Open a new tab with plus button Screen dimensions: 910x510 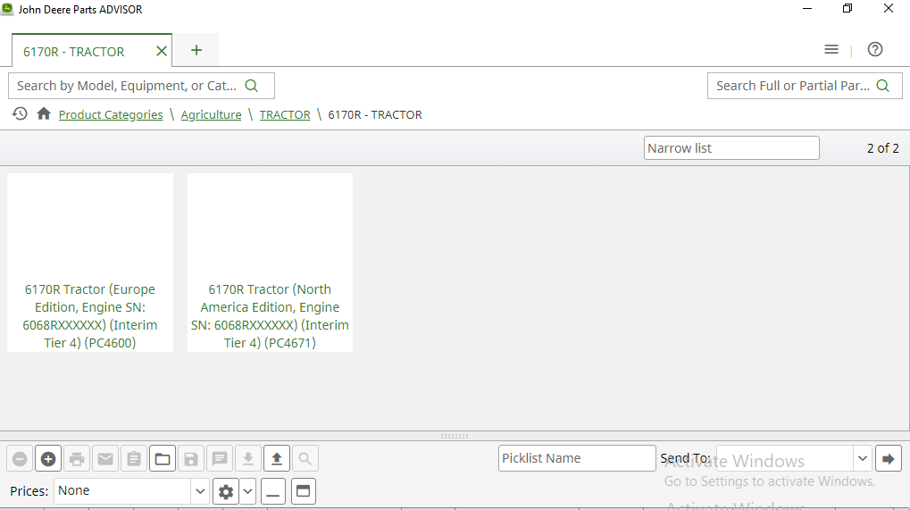point(196,50)
